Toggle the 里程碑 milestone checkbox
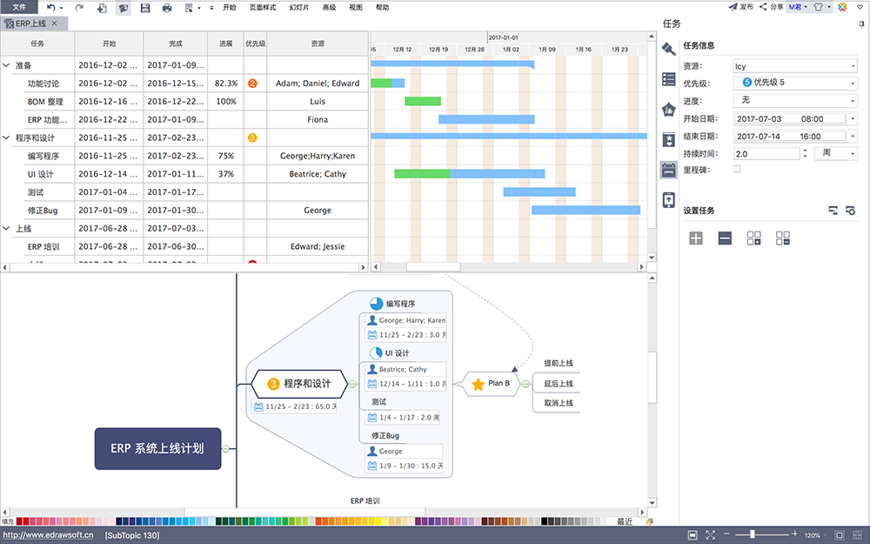870x544 pixels. 738,170
